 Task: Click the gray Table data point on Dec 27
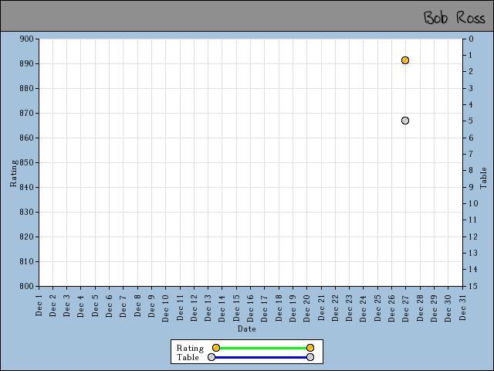405,121
